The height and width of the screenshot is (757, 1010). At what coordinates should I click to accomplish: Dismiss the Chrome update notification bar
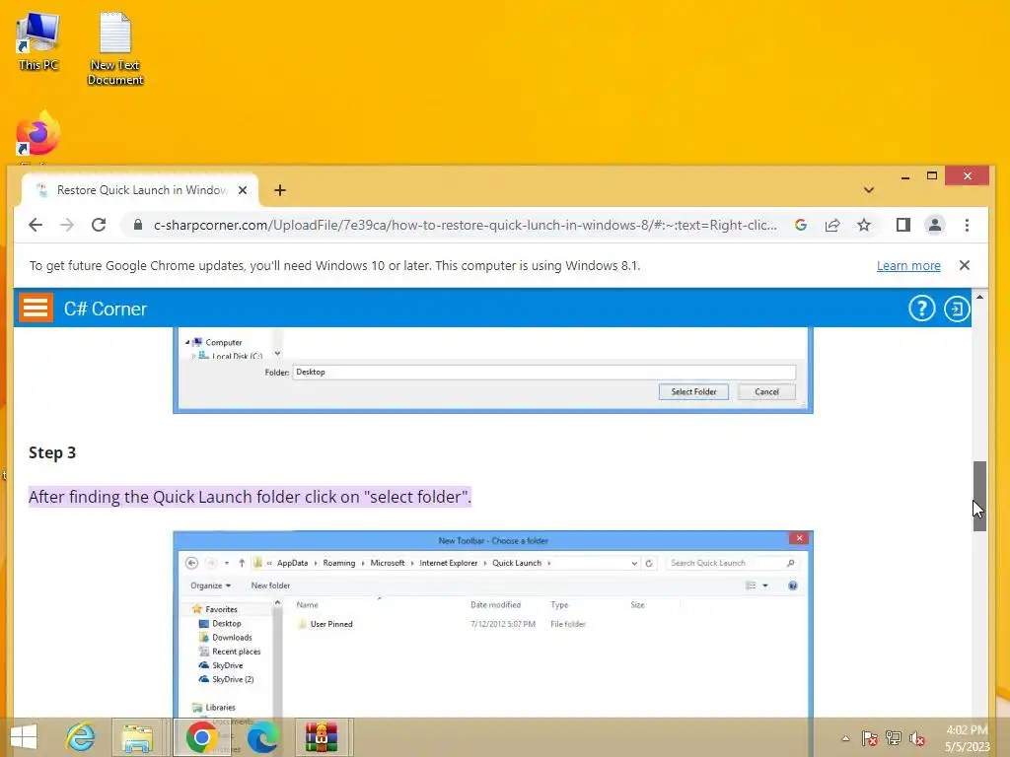(965, 265)
